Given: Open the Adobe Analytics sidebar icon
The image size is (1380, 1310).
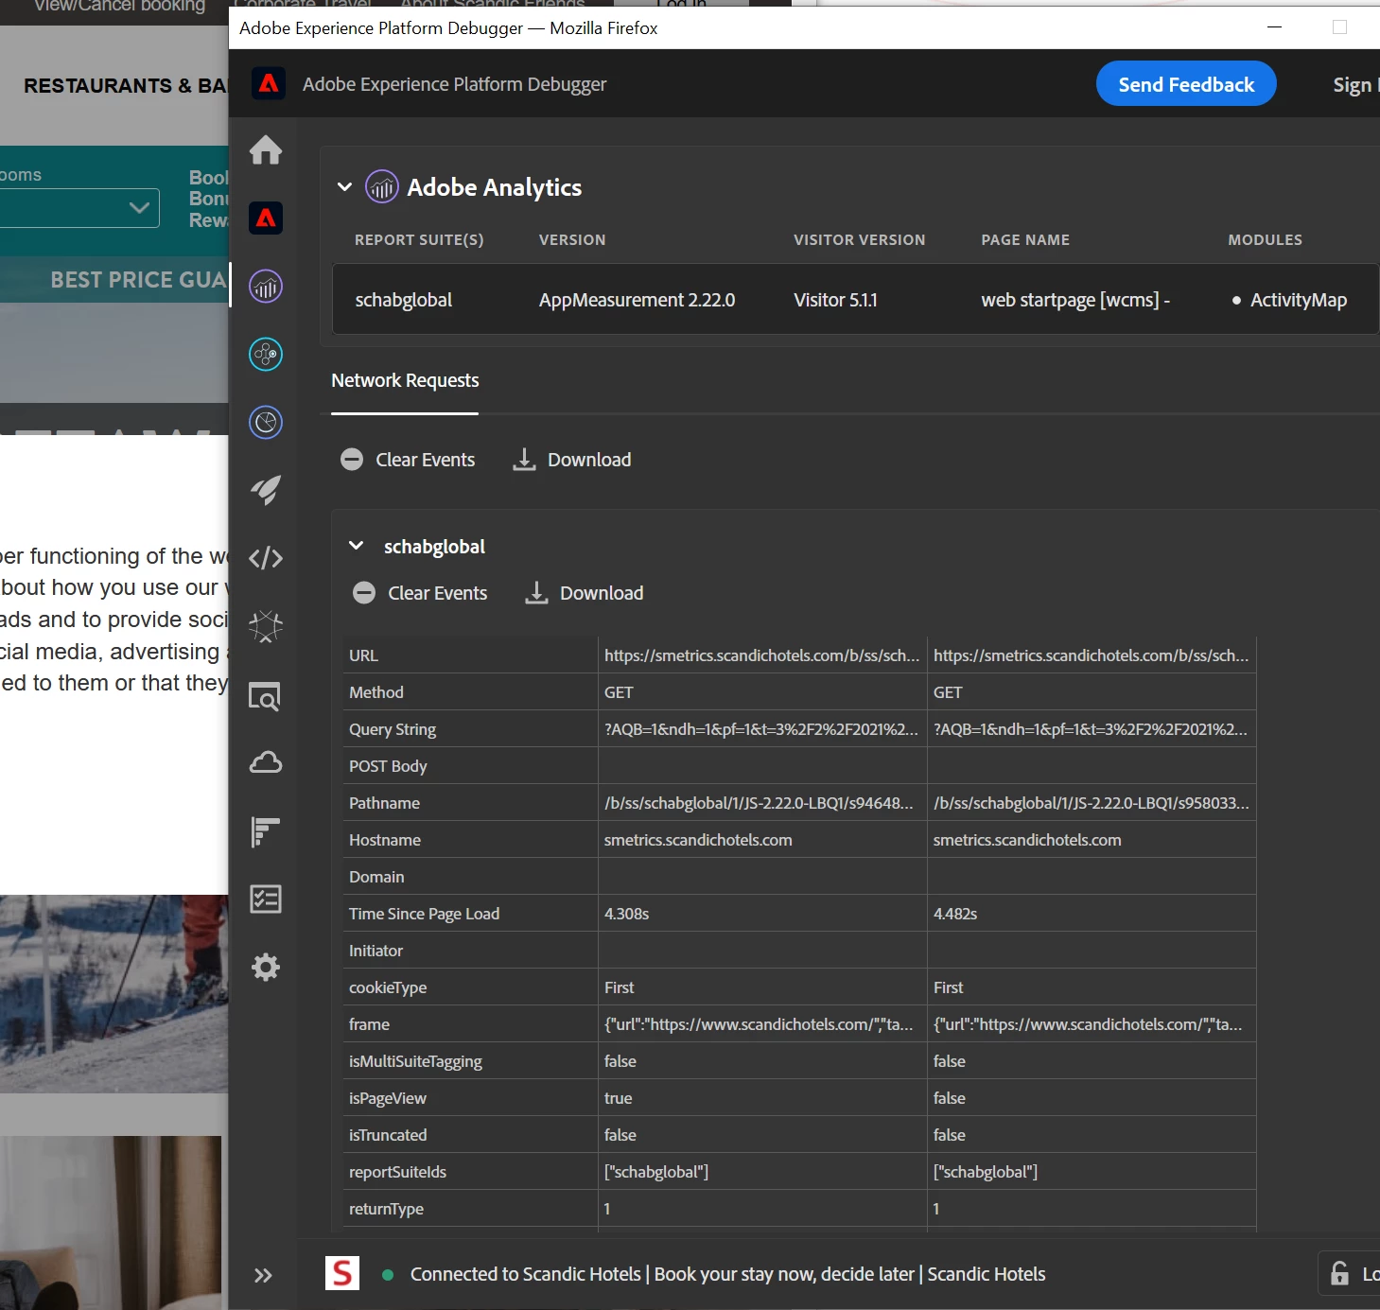Looking at the screenshot, I should coord(266,287).
